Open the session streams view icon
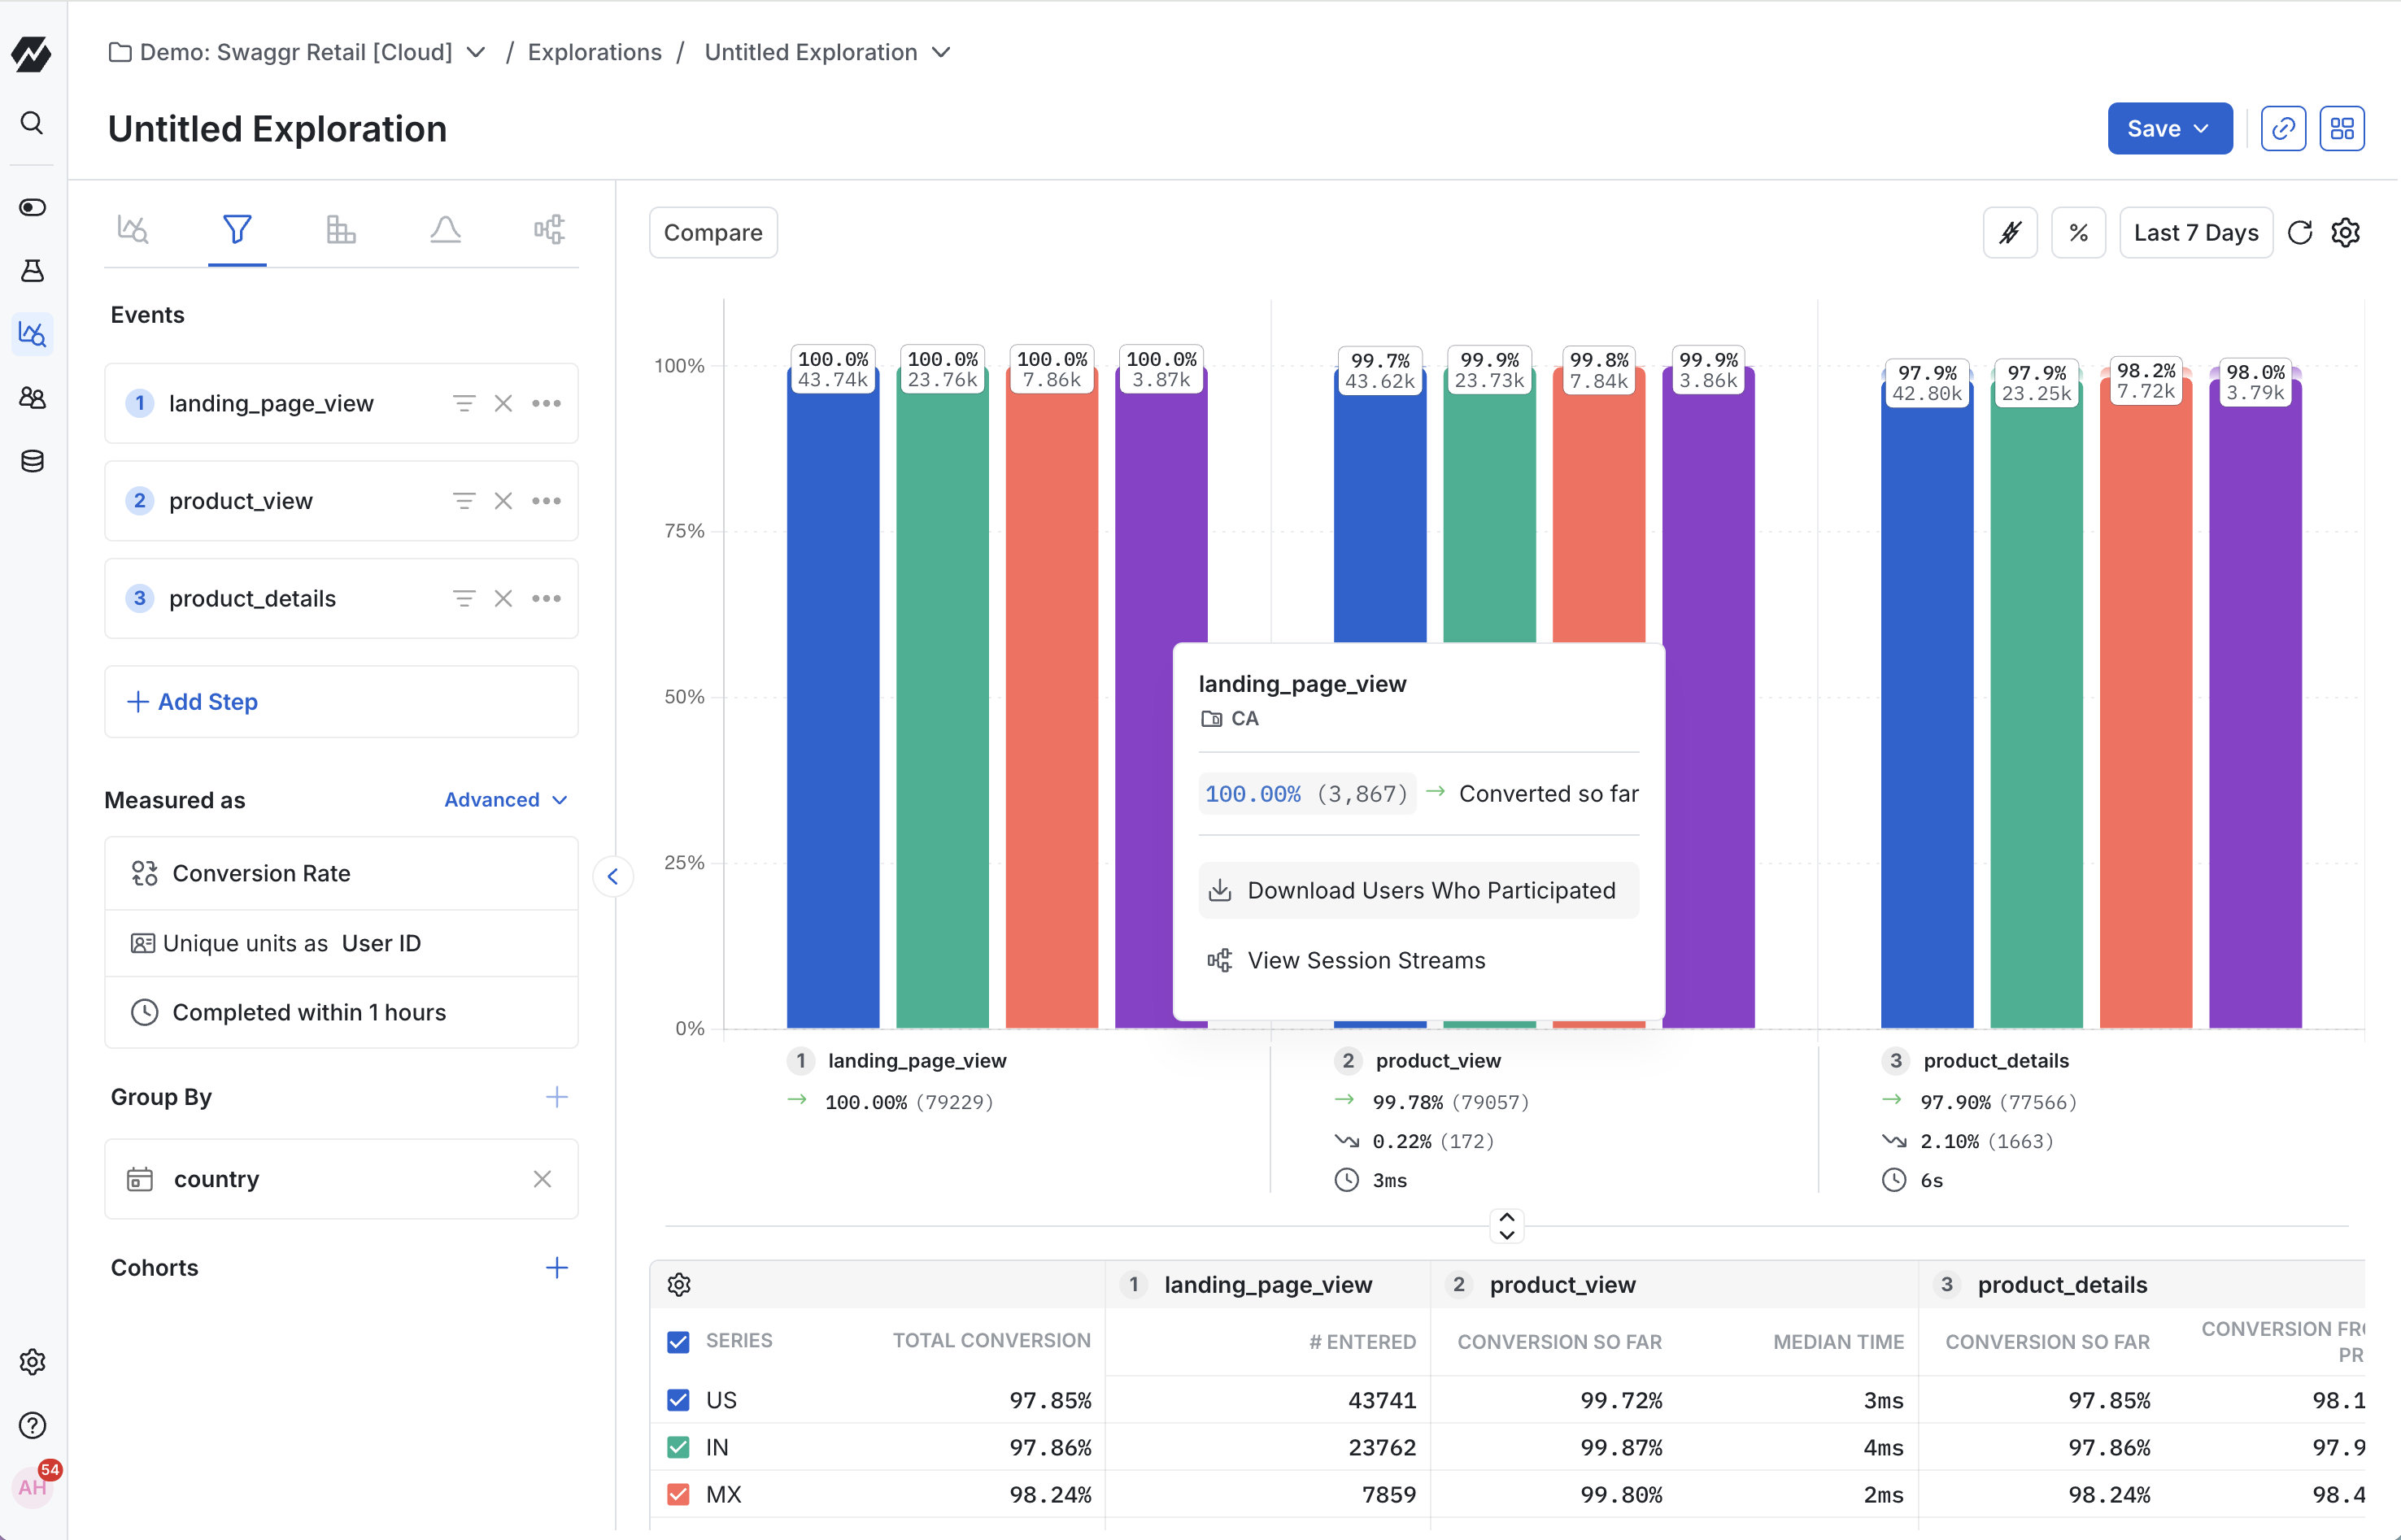The image size is (2401, 1540). click(549, 229)
